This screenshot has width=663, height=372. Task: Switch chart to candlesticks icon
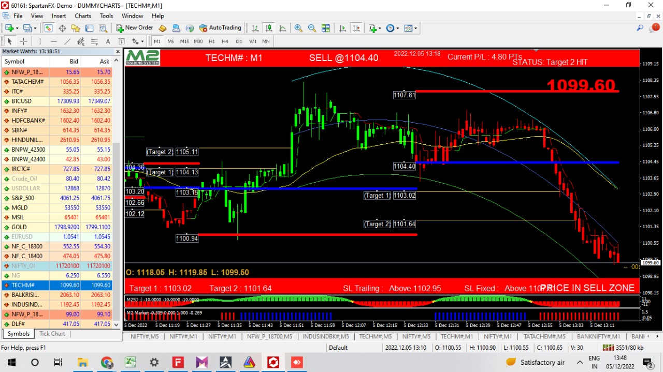[x=269, y=28]
